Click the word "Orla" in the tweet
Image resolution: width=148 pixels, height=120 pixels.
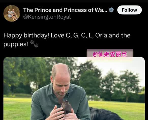point(101,35)
